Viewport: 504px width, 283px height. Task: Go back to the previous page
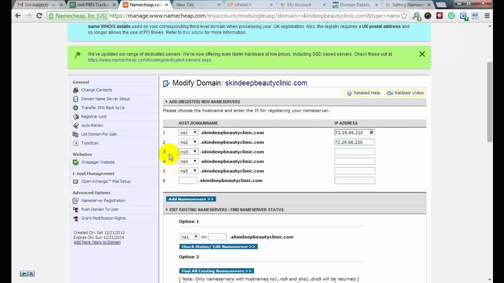[18, 16]
